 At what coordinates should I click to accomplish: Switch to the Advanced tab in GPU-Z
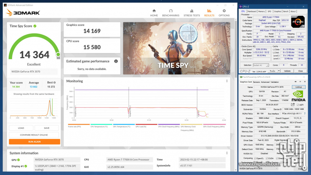[x=265, y=82]
